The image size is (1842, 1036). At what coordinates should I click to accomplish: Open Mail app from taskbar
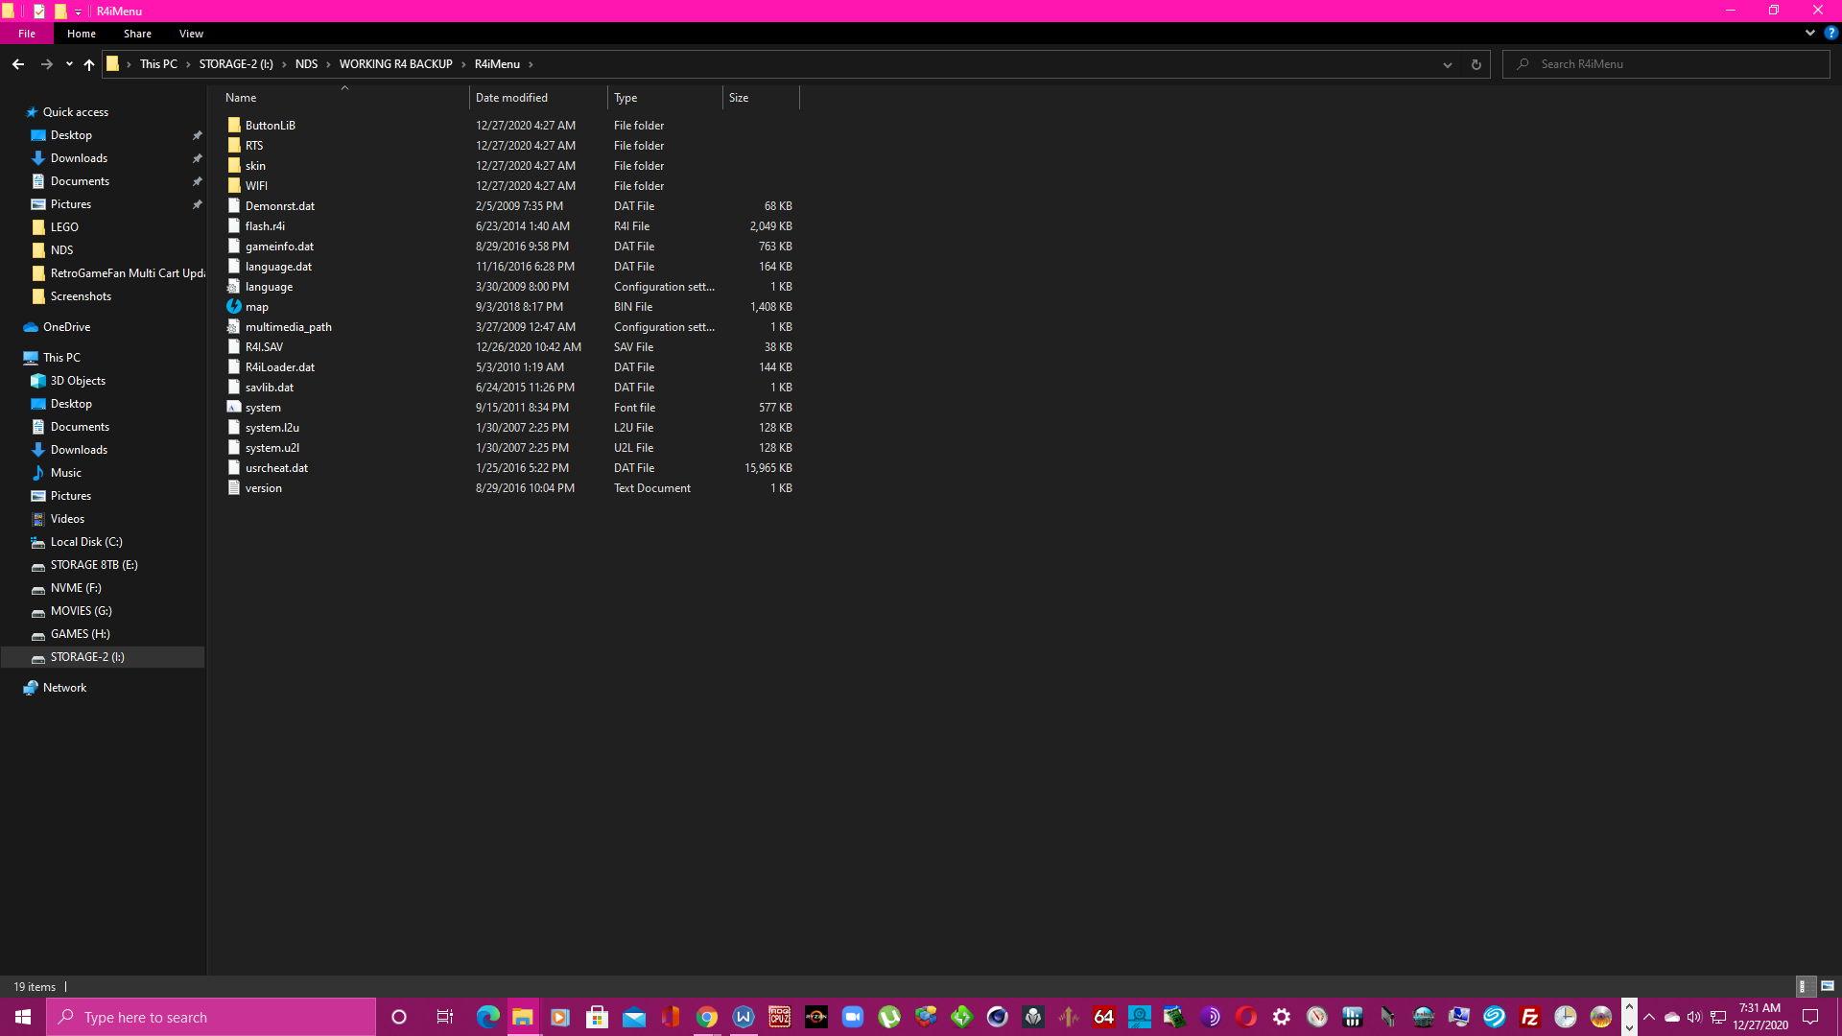point(634,1017)
